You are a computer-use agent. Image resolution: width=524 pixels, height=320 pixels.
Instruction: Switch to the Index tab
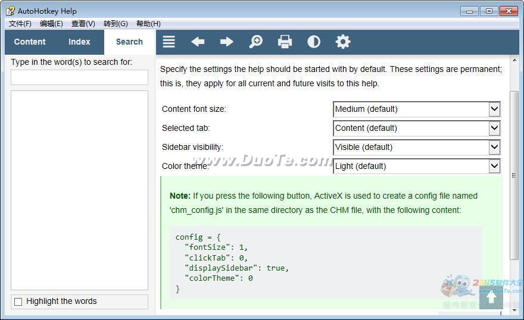click(79, 42)
